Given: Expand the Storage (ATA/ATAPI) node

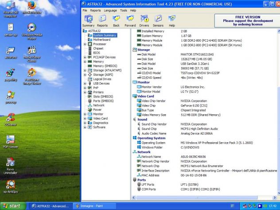Looking at the screenshot, I should pyautogui.click(x=85, y=70).
